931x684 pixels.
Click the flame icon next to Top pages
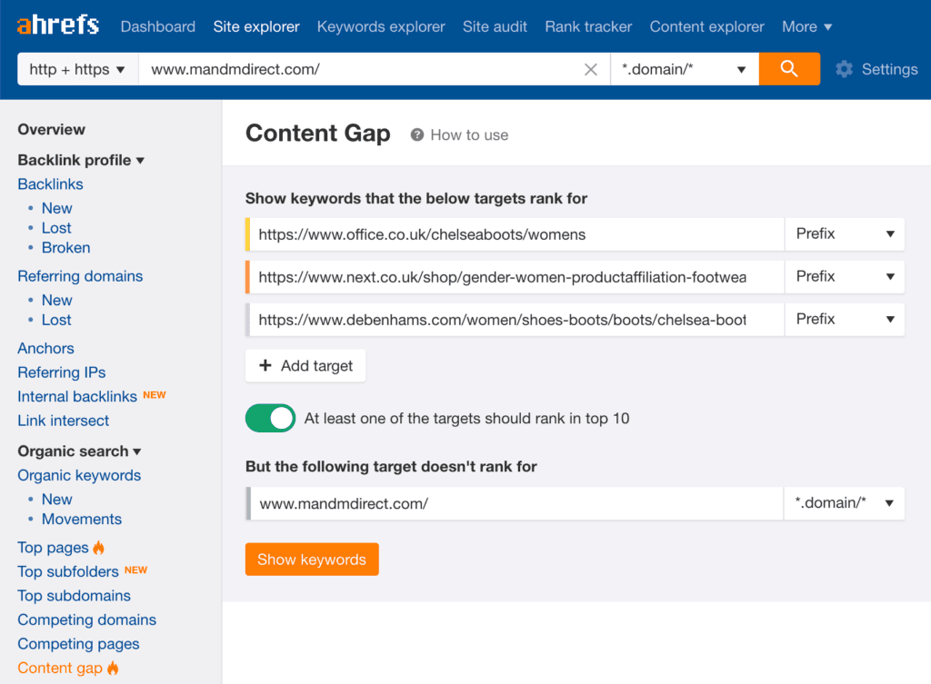pos(98,547)
